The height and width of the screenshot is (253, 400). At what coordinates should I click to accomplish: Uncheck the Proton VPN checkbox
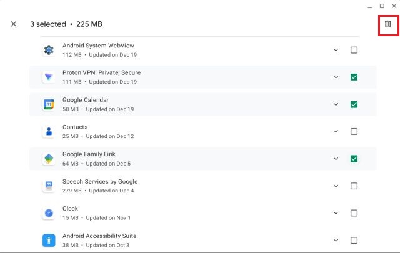[x=354, y=77]
